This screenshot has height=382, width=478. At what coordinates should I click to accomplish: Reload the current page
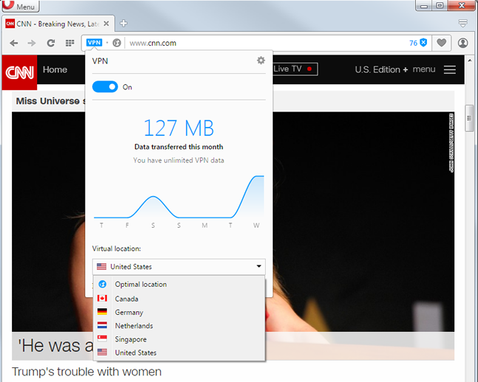[51, 44]
